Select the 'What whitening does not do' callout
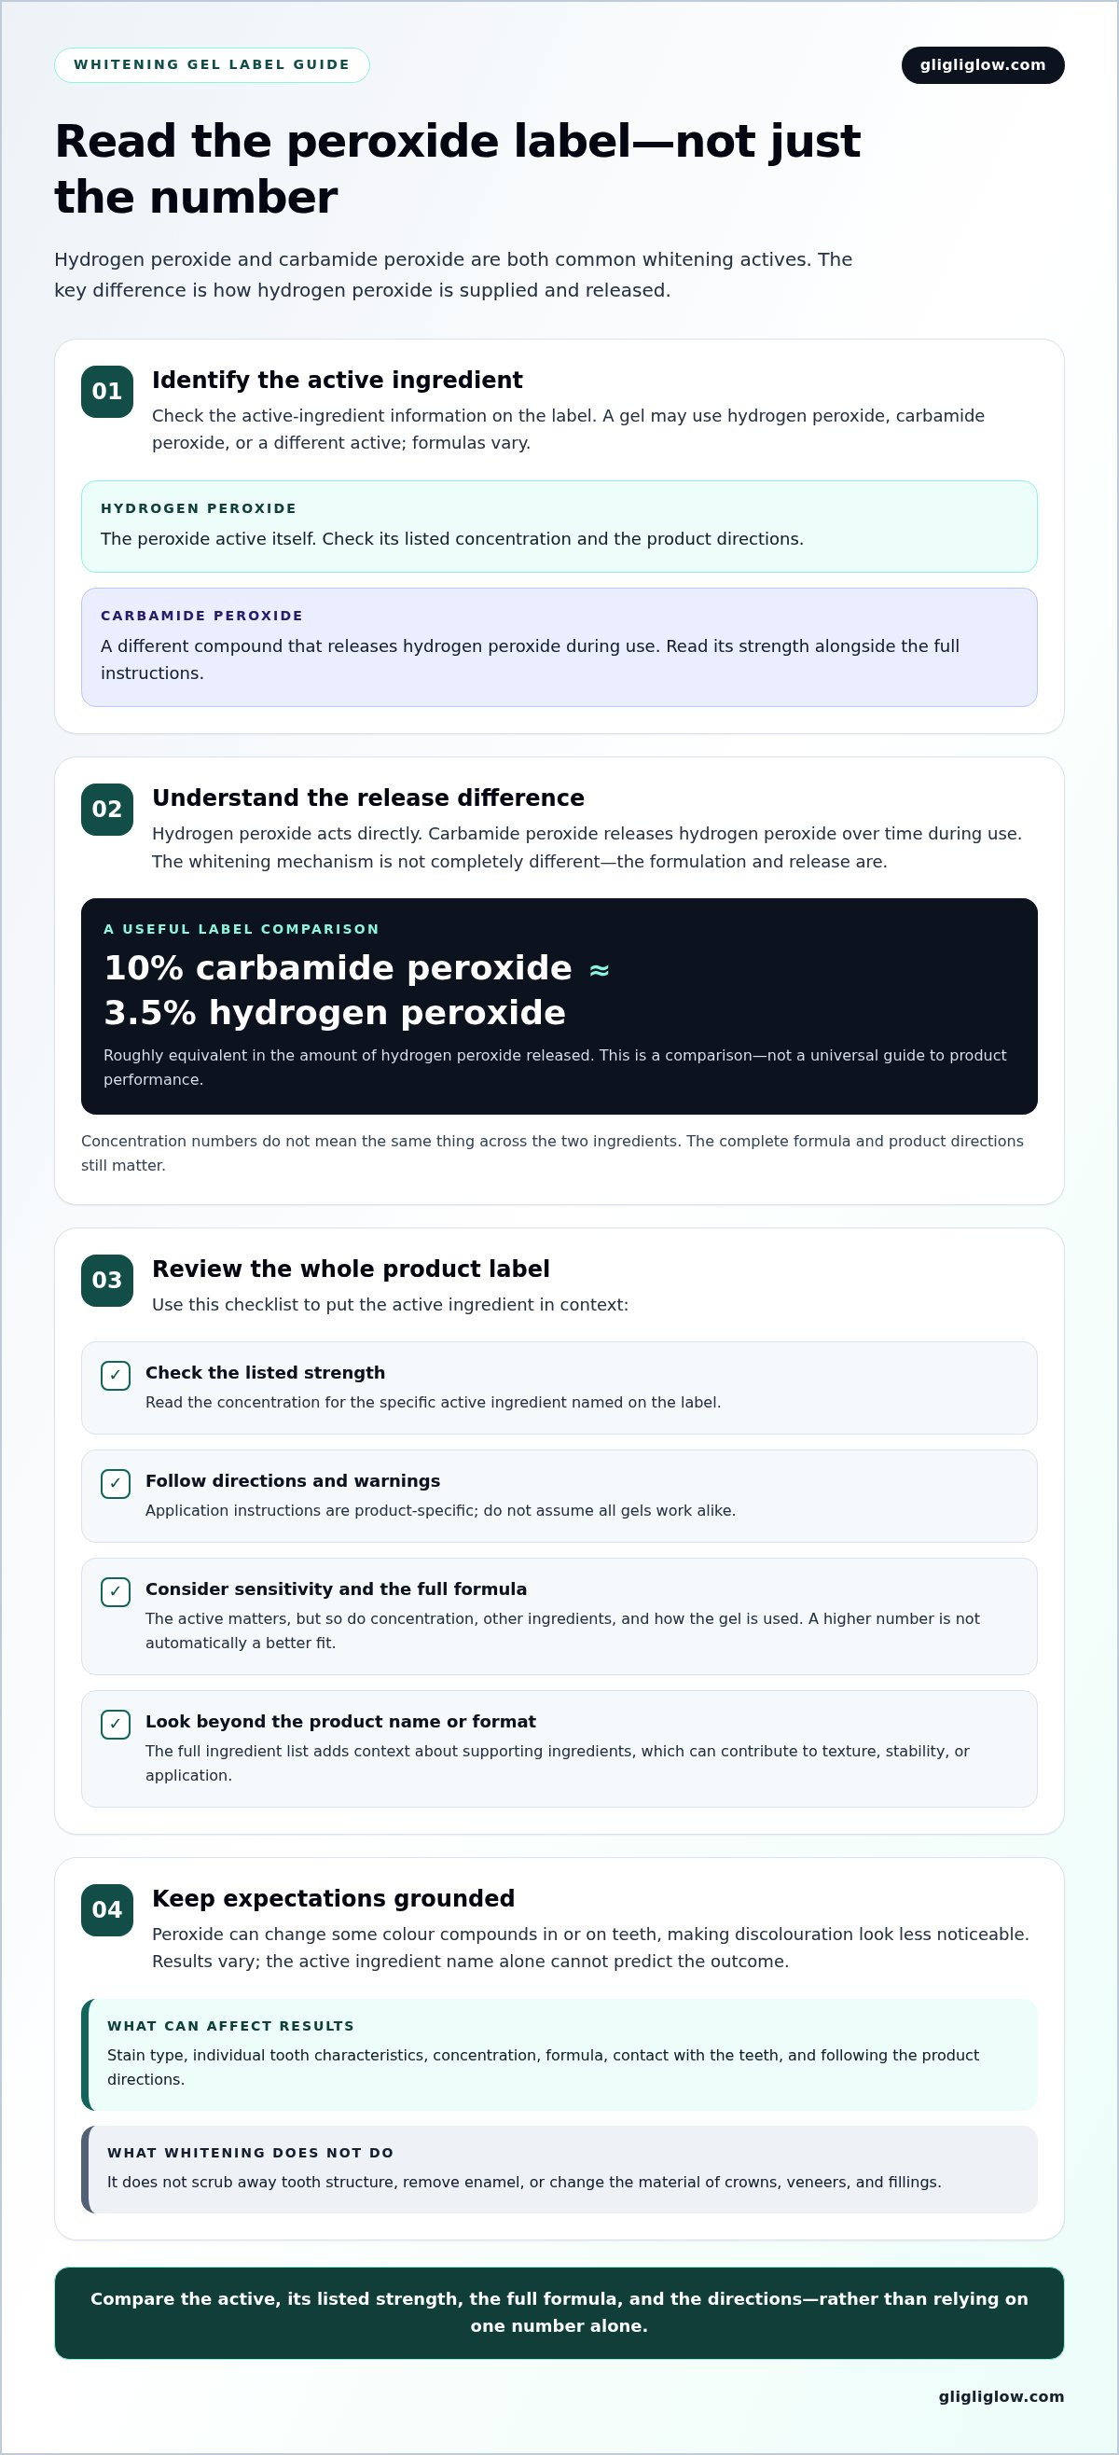This screenshot has width=1119, height=2455. click(559, 2169)
